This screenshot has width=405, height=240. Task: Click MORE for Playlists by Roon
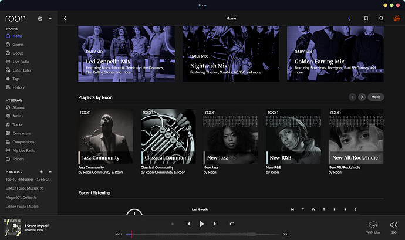[376, 97]
